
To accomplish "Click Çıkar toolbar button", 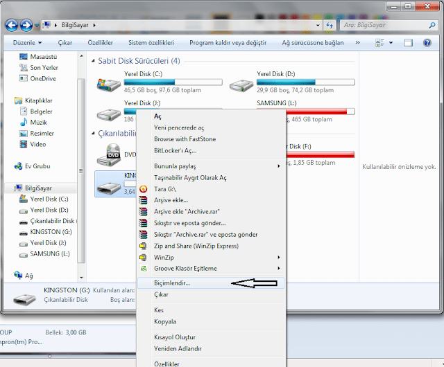I will 65,43.
